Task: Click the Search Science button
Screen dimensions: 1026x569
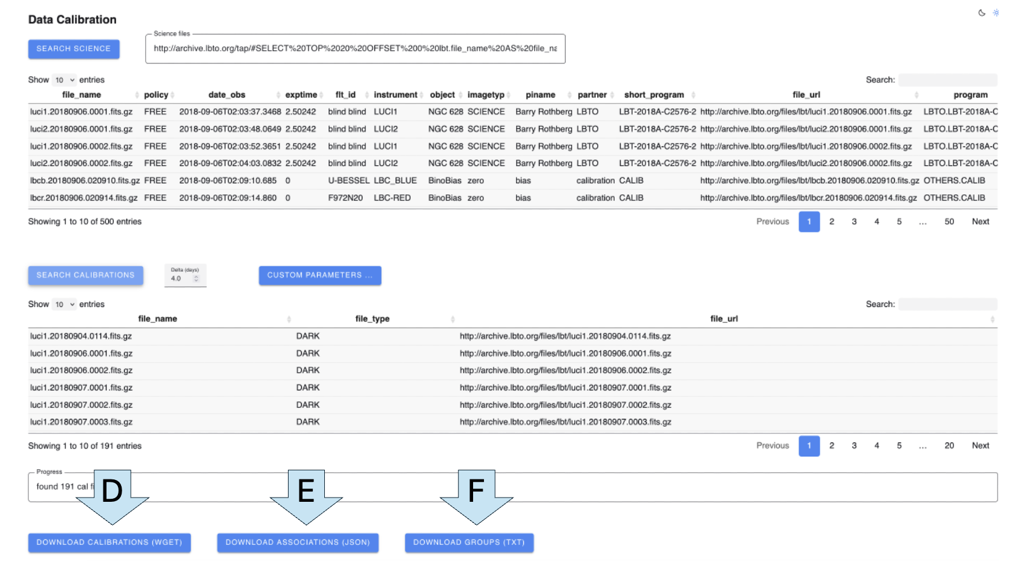Action: (74, 49)
